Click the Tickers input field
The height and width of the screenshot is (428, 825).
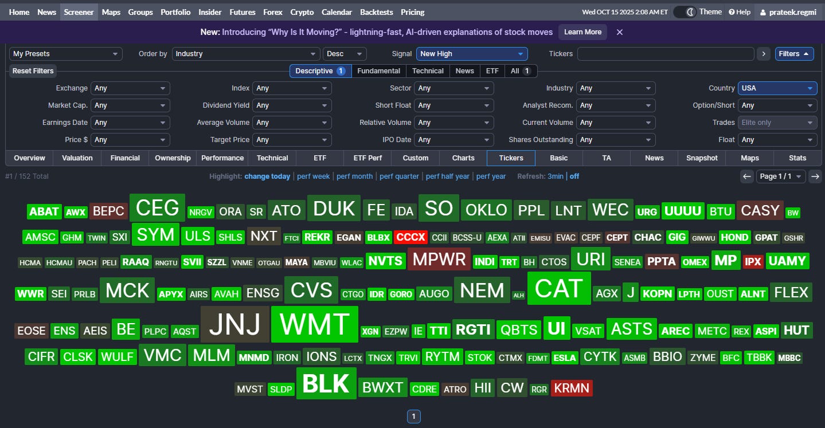coord(666,54)
